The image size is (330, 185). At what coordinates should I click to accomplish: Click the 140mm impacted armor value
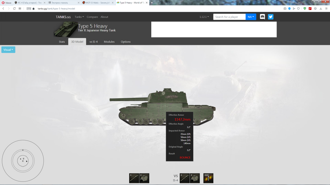187,143
